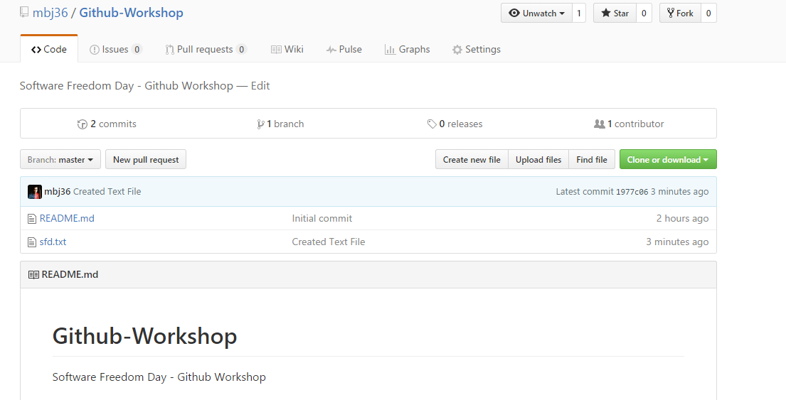Star the repository

[615, 13]
